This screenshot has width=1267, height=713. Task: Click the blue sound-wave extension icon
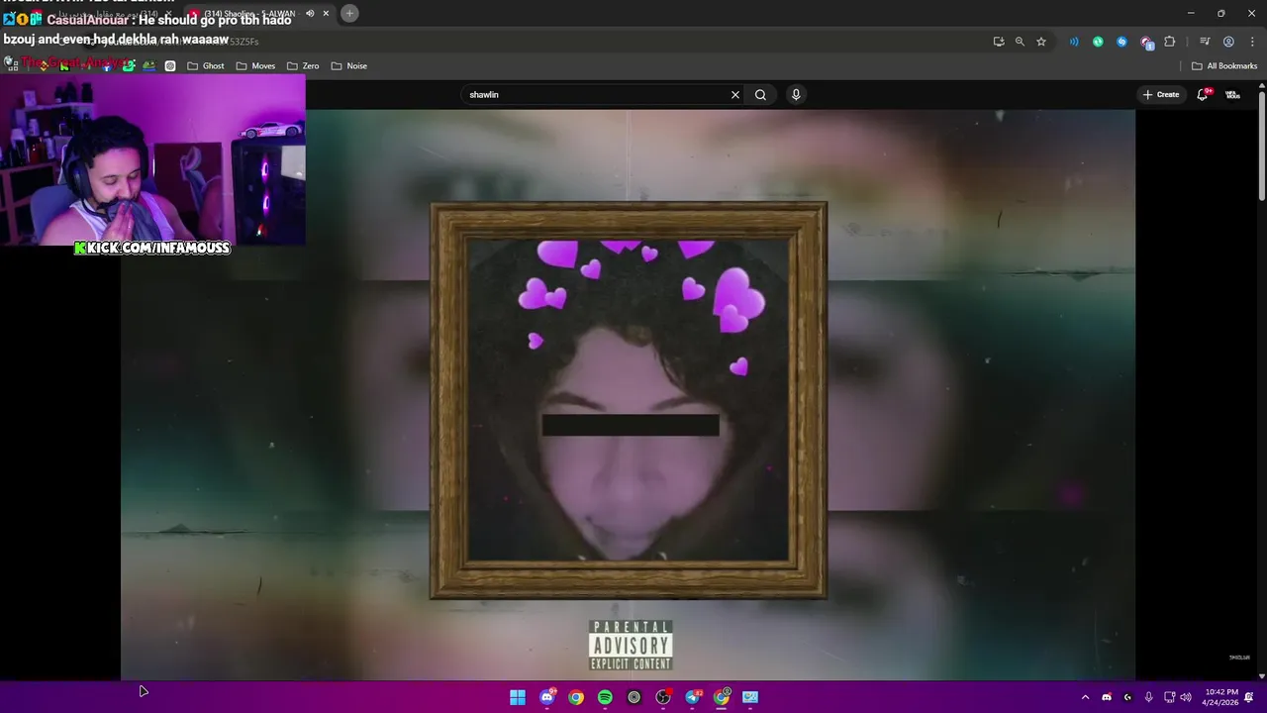pos(1074,42)
